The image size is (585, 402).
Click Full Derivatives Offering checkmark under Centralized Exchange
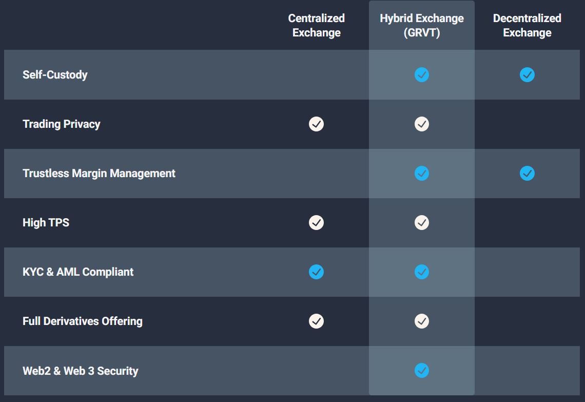coord(316,321)
